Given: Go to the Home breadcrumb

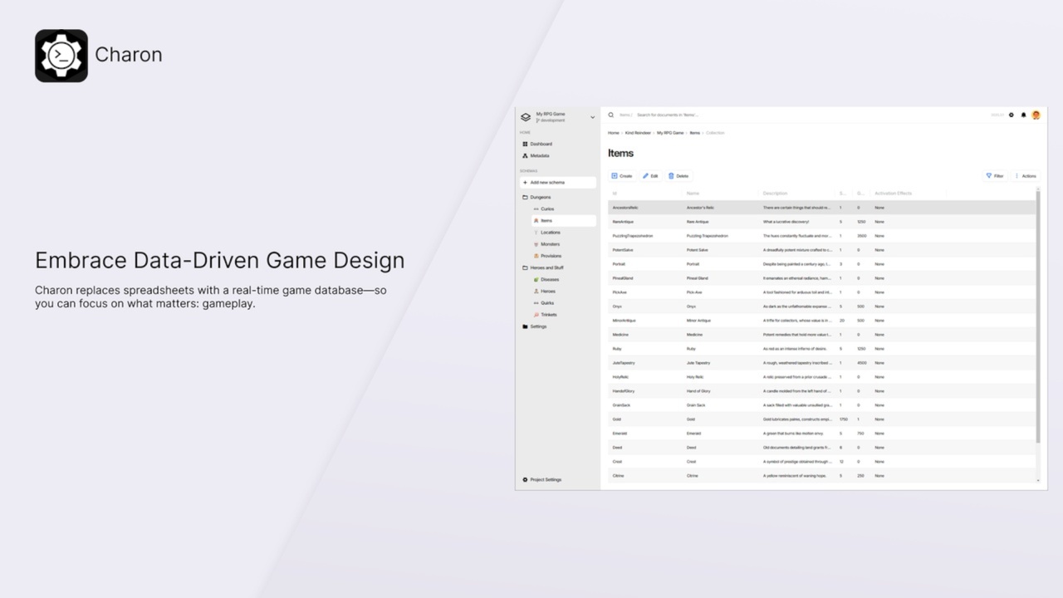Looking at the screenshot, I should [613, 133].
